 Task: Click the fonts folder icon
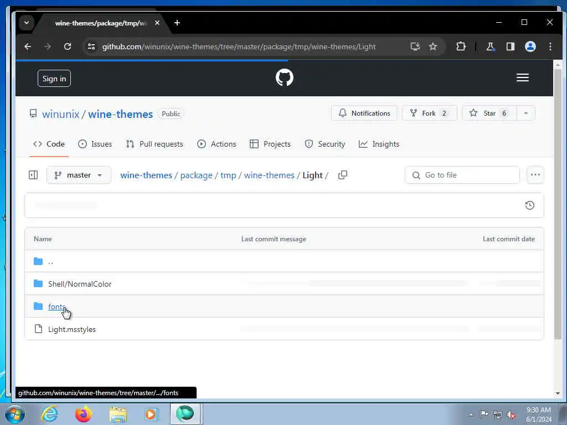pyautogui.click(x=38, y=306)
